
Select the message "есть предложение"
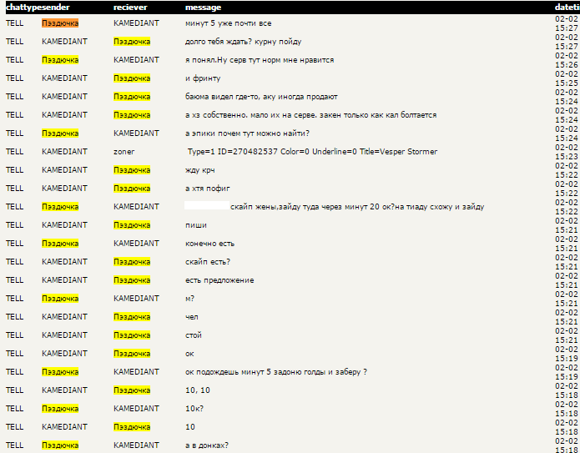pos(219,280)
